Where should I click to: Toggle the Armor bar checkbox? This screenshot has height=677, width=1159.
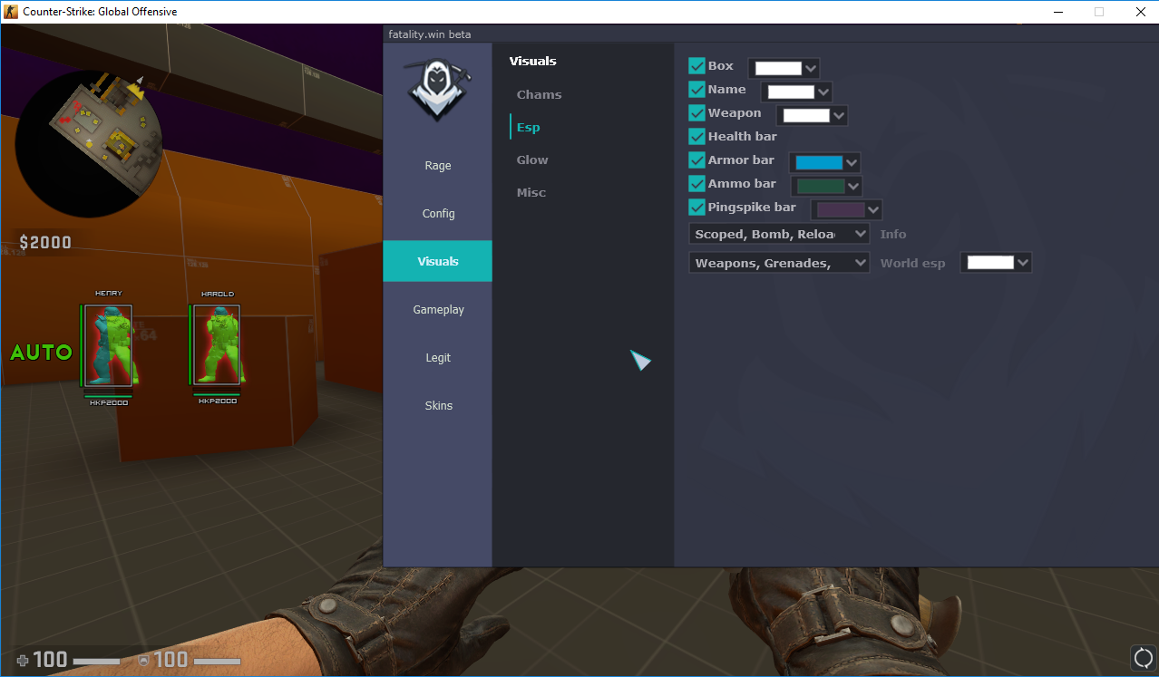(697, 160)
